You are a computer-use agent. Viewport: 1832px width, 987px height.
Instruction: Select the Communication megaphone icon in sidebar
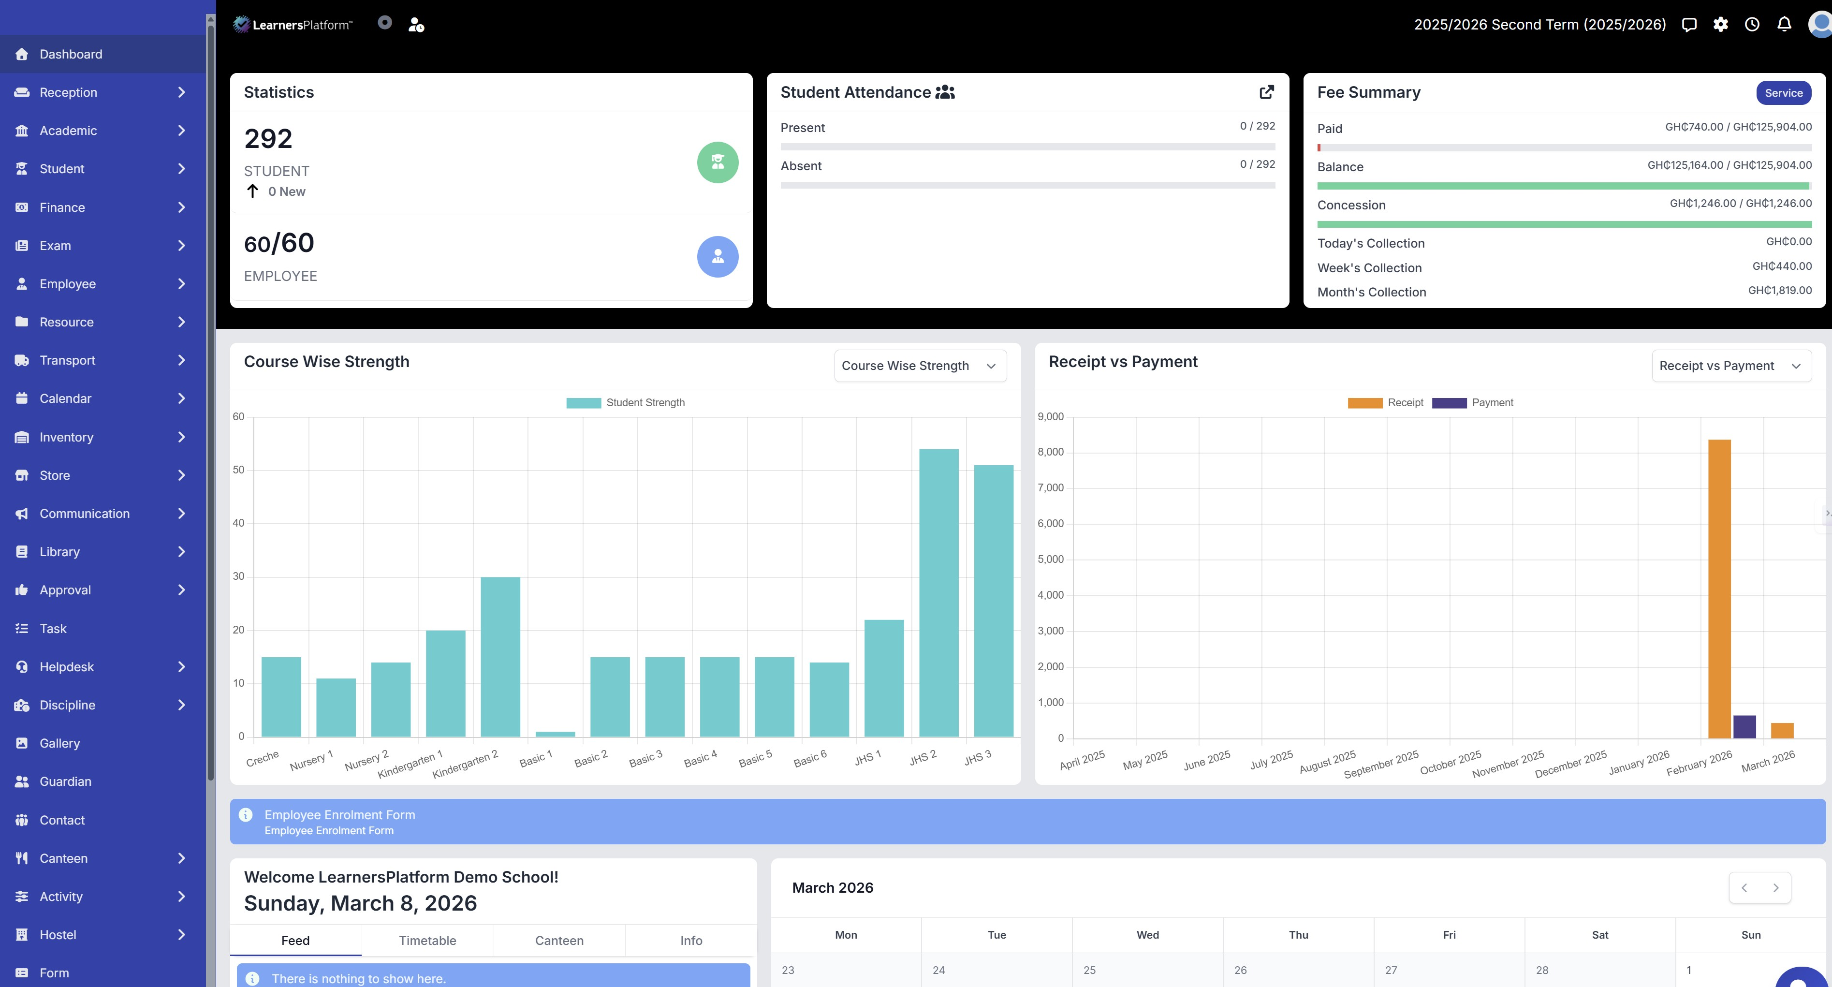pyautogui.click(x=21, y=513)
